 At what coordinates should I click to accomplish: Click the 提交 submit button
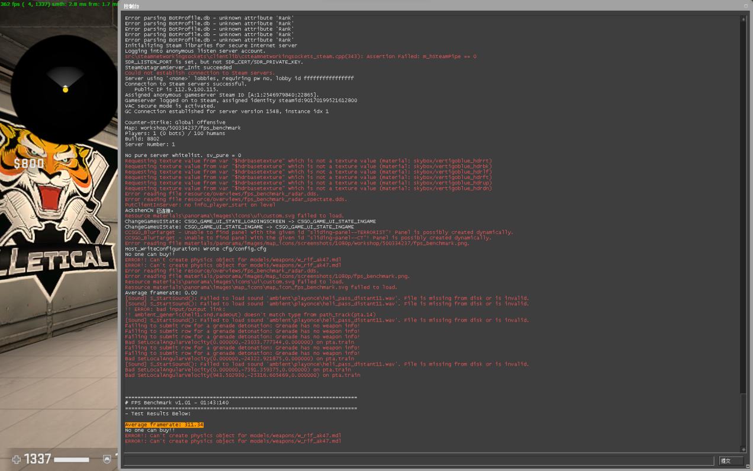coord(731,460)
